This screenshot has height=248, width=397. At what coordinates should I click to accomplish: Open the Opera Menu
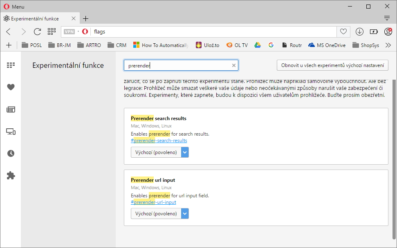[14, 7]
